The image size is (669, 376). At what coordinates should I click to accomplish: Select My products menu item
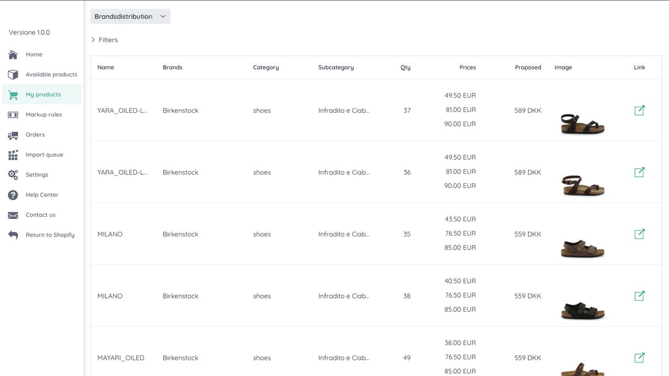(x=42, y=95)
